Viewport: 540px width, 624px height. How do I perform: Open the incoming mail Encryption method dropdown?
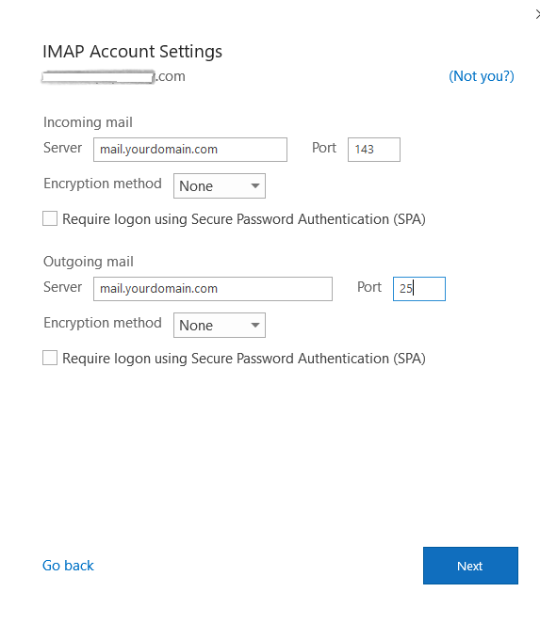tap(220, 185)
